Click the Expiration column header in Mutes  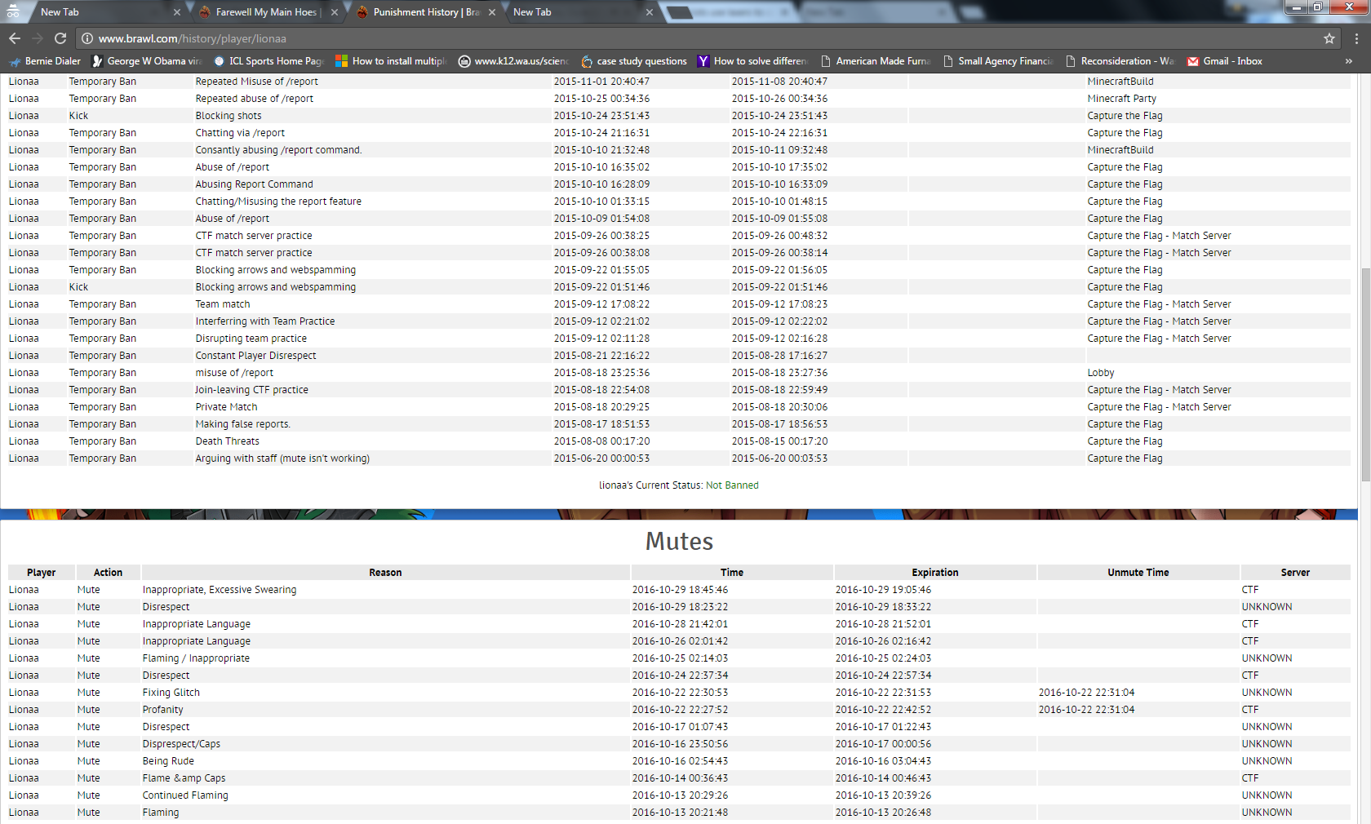935,573
